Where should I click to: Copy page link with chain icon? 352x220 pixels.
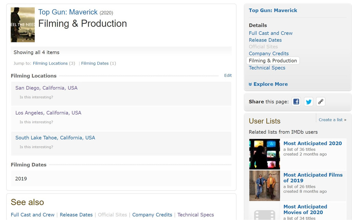click(x=321, y=102)
